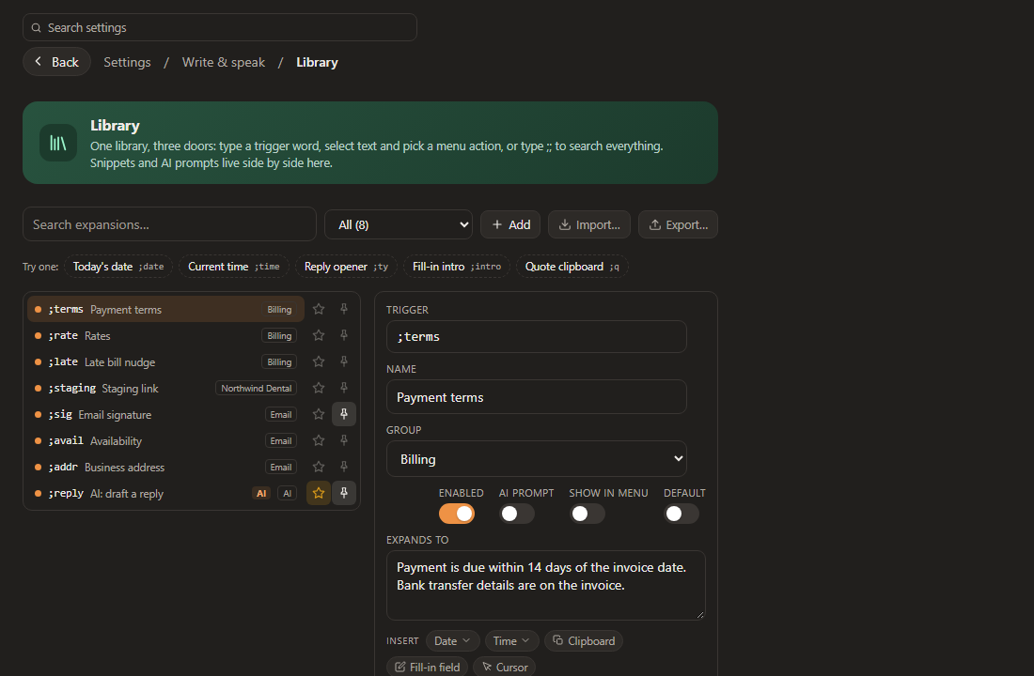Select the ;staging Staging link entry
This screenshot has height=676, width=1034.
pos(165,388)
